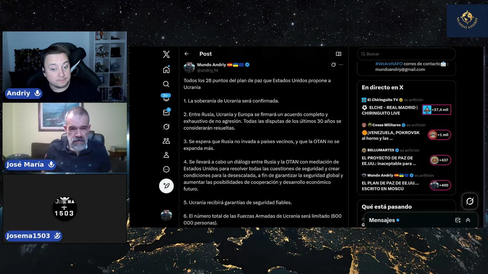488x274 pixels.
Task: Click the compose Post feather button
Action: (166, 186)
